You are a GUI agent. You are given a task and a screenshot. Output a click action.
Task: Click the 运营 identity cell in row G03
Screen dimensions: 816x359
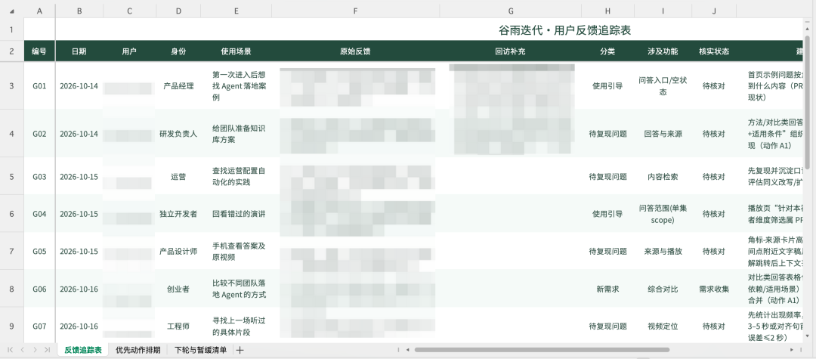click(178, 176)
